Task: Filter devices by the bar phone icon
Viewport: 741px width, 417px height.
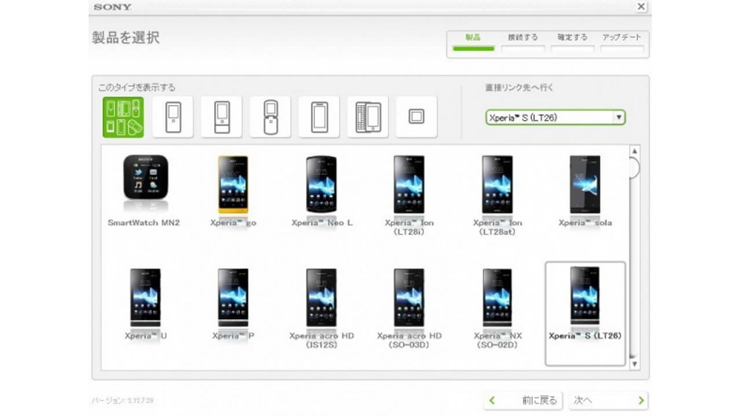Action: click(x=172, y=117)
